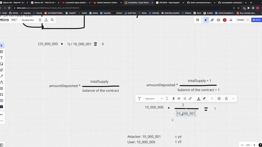Open the OpenSans font dropdown
The image size is (262, 147).
[x=150, y=99]
